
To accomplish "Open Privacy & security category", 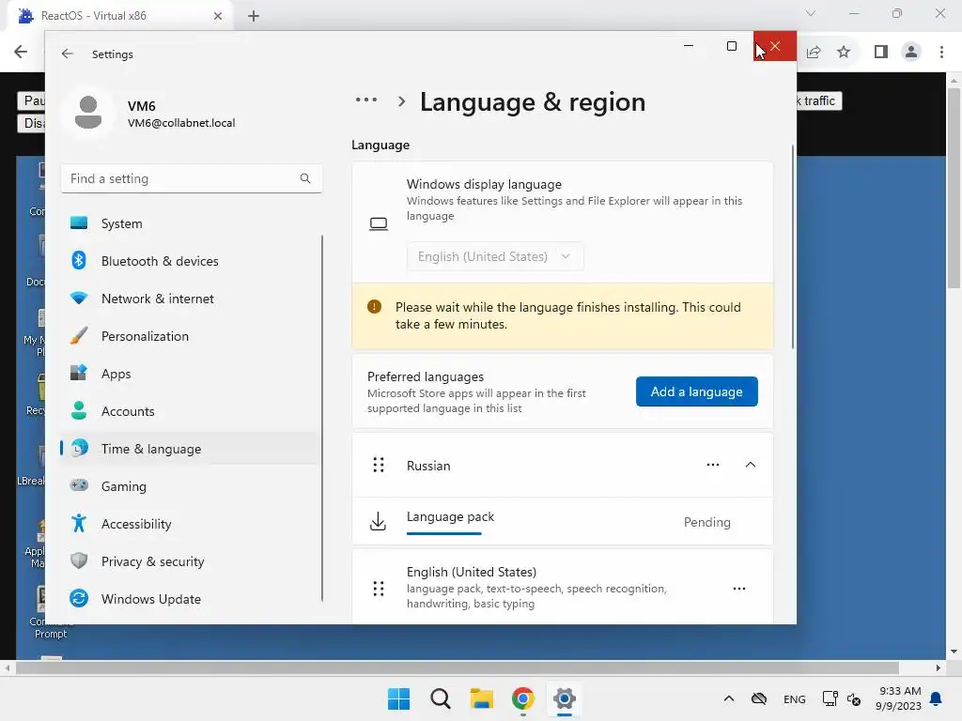I will click(x=190, y=561).
